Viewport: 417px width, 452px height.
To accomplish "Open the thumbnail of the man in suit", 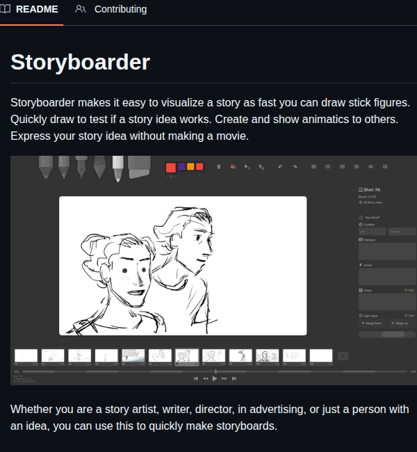I will (267, 356).
